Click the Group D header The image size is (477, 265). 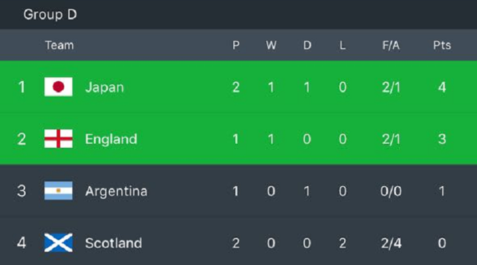pyautogui.click(x=50, y=15)
